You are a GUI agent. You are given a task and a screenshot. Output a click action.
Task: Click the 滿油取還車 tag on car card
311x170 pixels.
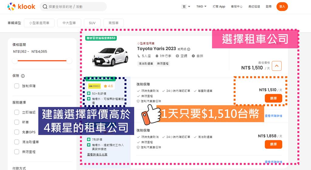pyautogui.click(x=146, y=64)
